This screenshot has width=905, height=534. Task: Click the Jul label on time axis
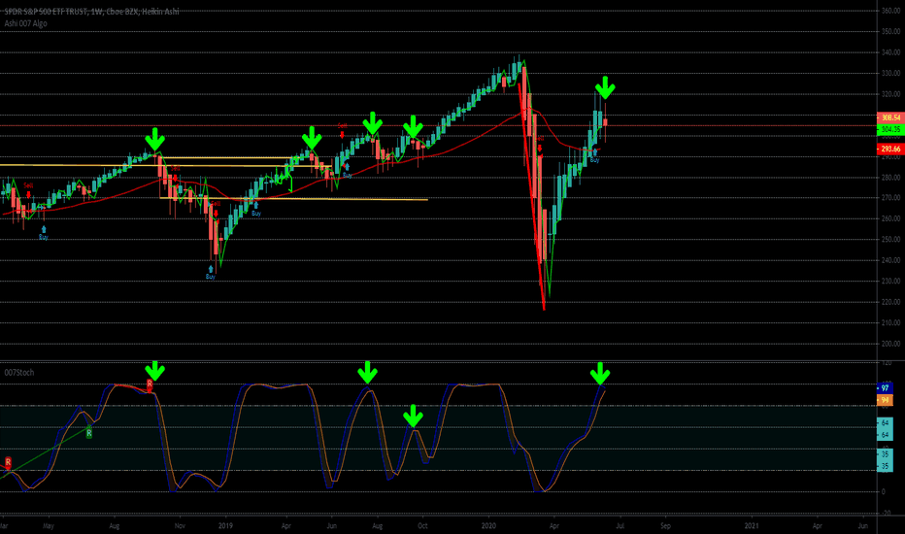[x=620, y=526]
